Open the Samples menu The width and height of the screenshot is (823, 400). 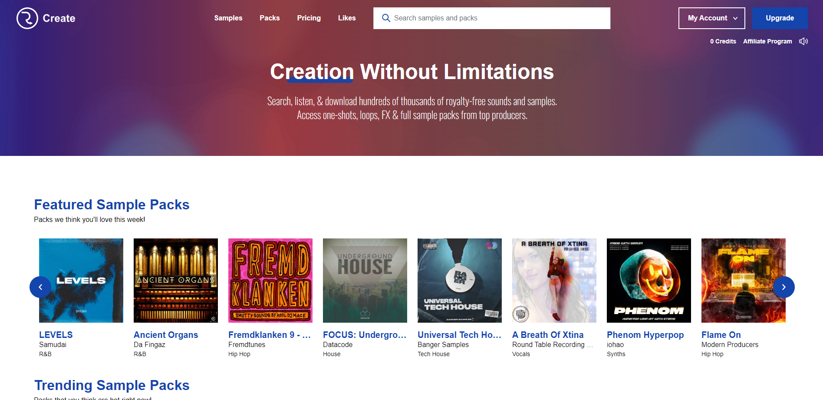tap(228, 18)
